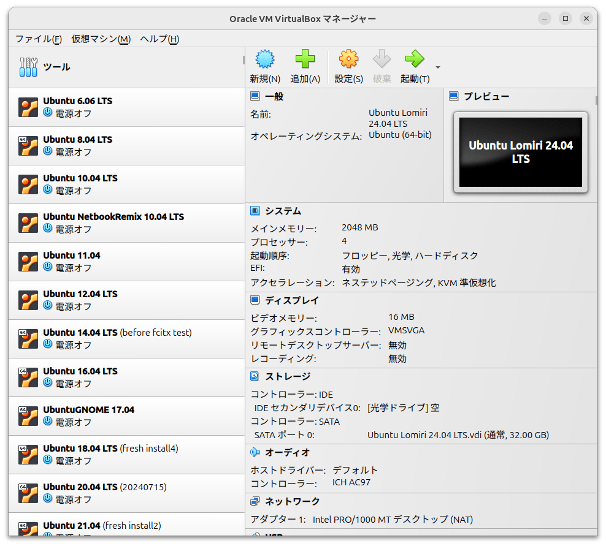Click the 2048 MB main memory value

pyautogui.click(x=360, y=227)
